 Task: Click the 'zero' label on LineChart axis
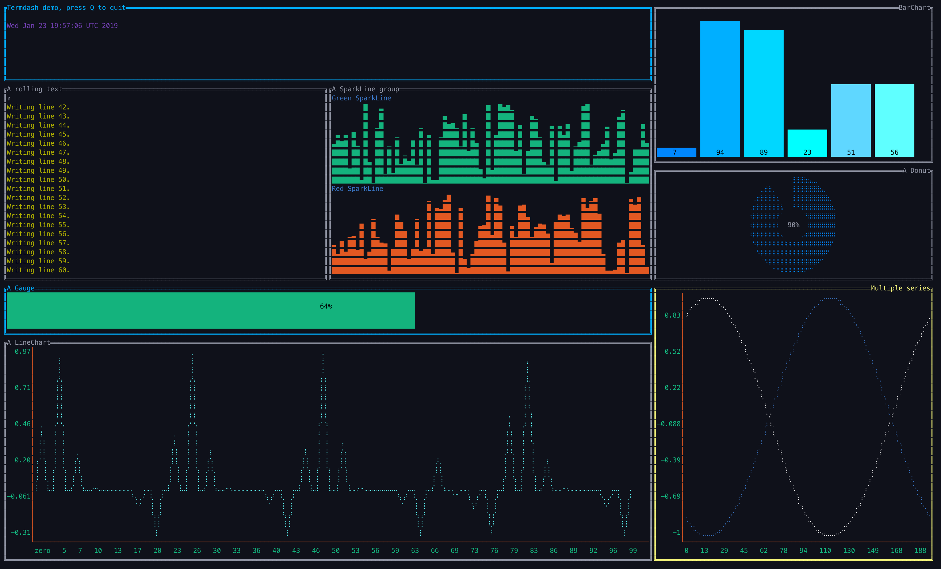pyautogui.click(x=42, y=551)
